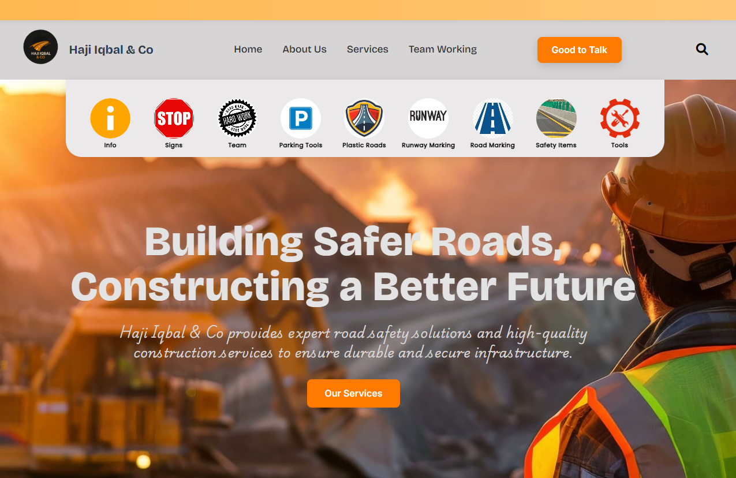
Task: Select the Team Working menu item
Action: (443, 50)
